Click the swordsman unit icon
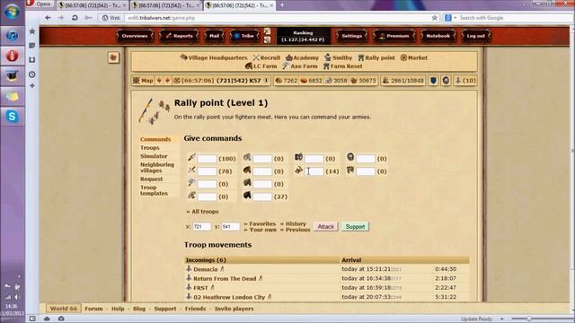 click(x=191, y=170)
